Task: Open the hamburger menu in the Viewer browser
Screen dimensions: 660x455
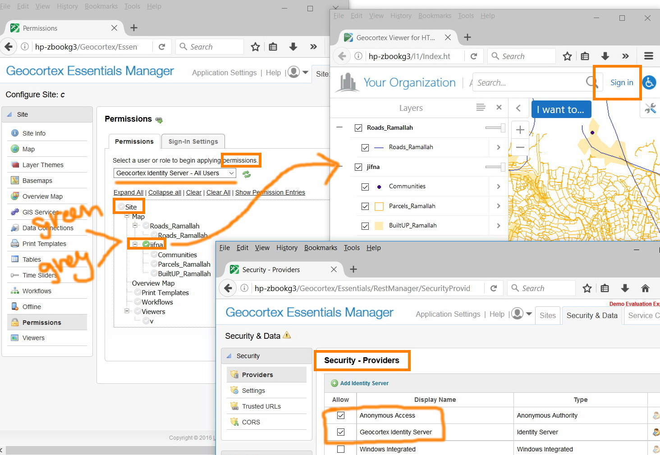Action: pyautogui.click(x=649, y=56)
